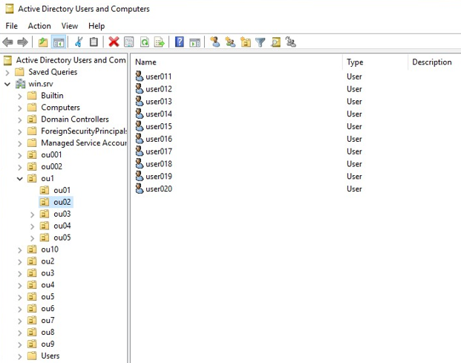Expand the Saved Queries node
The image size is (461, 363).
(x=7, y=72)
